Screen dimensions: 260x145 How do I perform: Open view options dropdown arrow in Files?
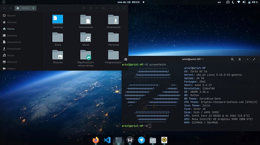coord(96,8)
